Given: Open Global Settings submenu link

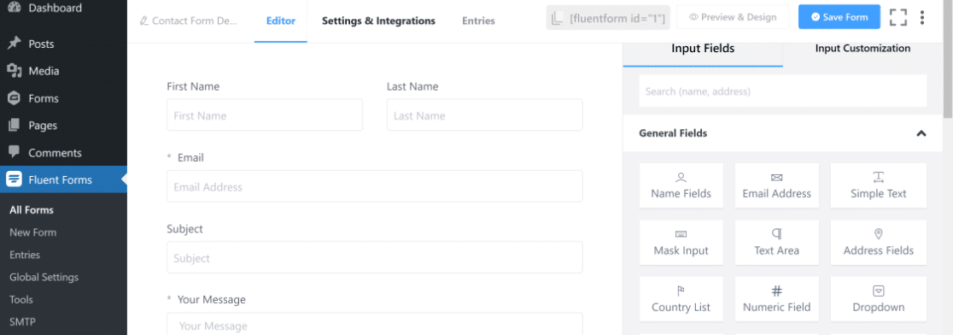Looking at the screenshot, I should point(44,277).
